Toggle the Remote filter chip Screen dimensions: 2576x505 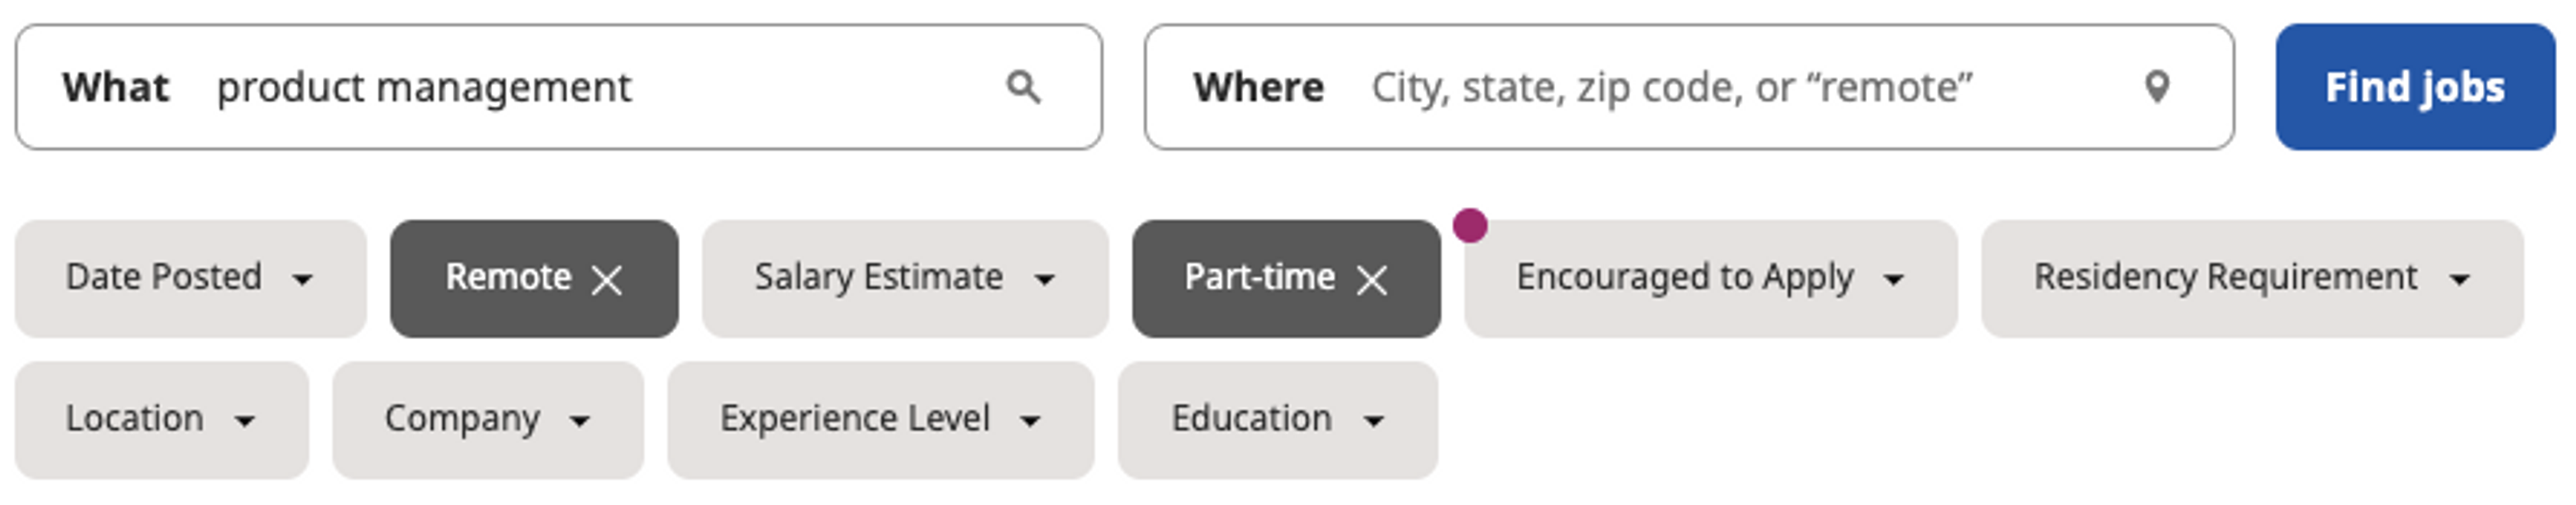[x=508, y=278]
